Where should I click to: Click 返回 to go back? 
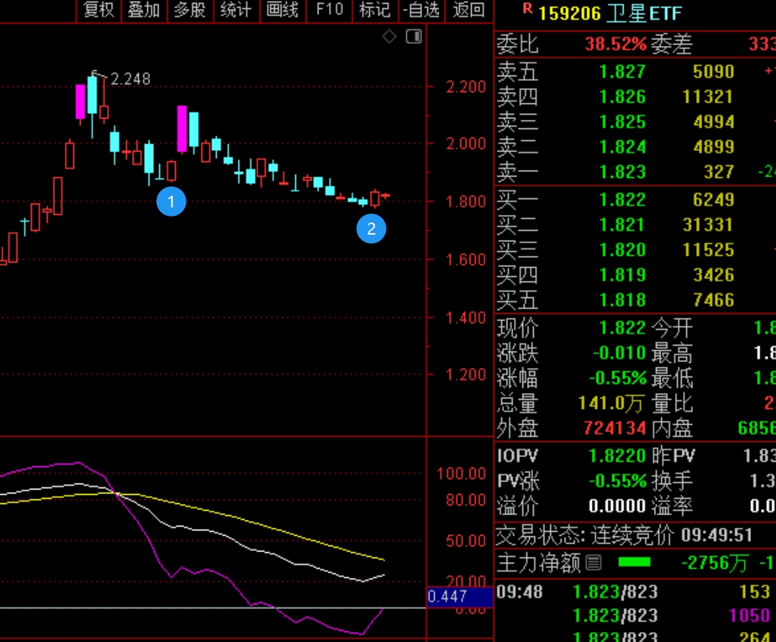468,10
